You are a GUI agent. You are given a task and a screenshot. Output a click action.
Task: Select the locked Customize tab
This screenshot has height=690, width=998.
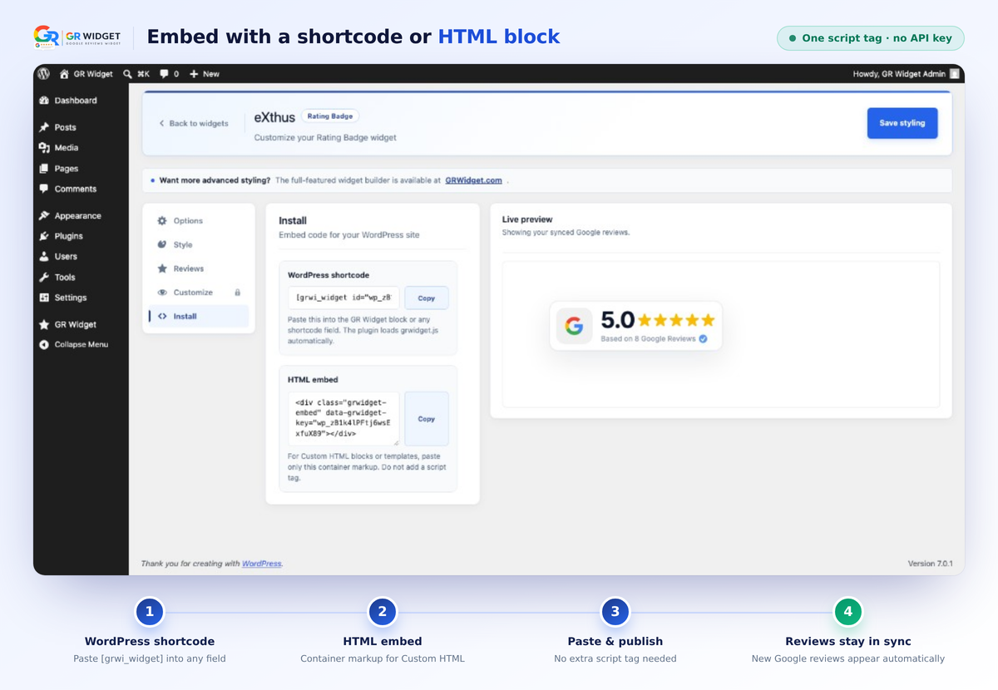click(x=199, y=293)
